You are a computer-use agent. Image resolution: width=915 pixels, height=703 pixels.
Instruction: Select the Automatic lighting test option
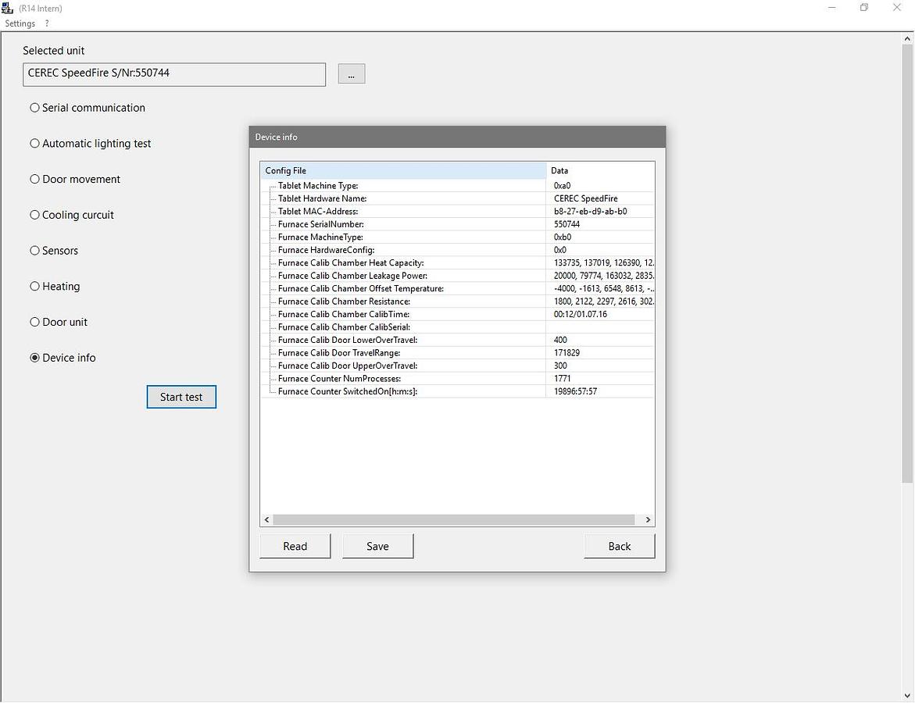click(x=34, y=144)
